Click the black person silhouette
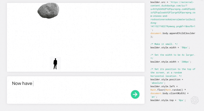204x111 pixels. (x=55, y=64)
